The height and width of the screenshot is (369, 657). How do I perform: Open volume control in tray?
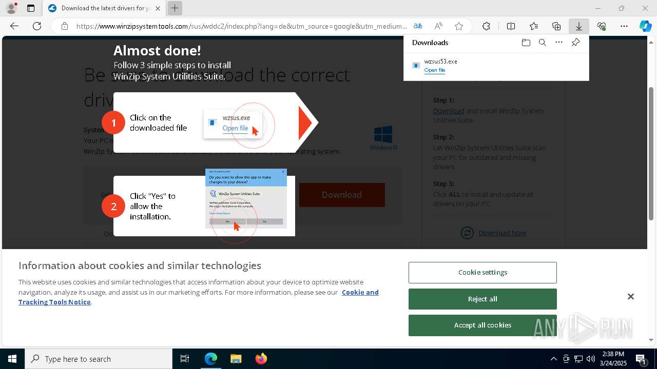(591, 359)
